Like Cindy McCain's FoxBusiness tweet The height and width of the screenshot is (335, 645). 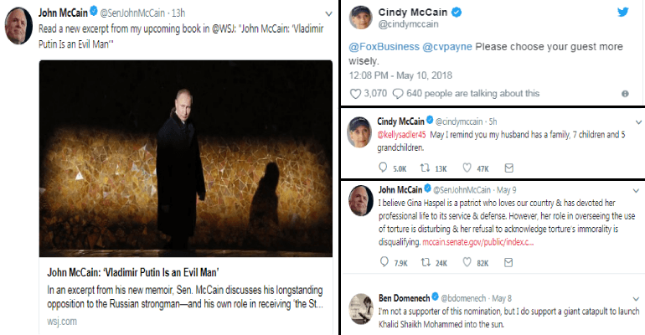coord(355,93)
